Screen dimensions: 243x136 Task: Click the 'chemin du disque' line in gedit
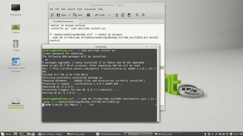click(x=86, y=34)
